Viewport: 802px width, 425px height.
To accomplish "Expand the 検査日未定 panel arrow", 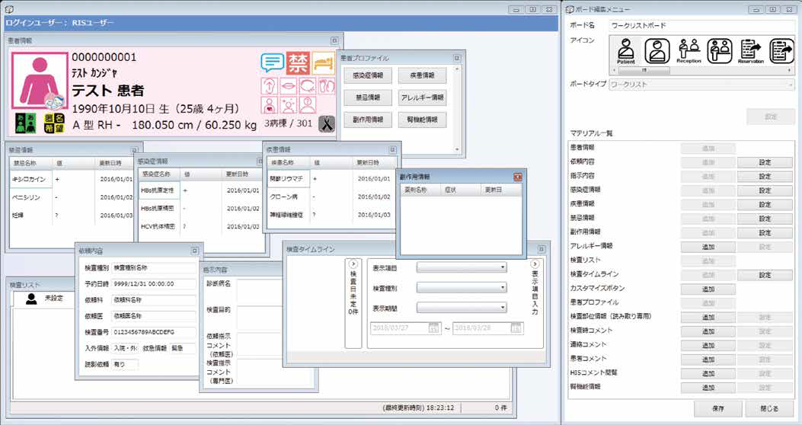I will click(x=353, y=264).
